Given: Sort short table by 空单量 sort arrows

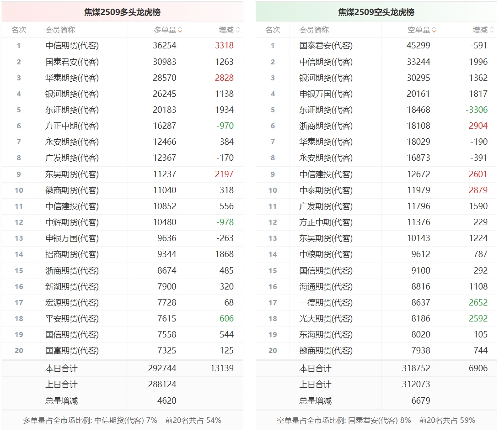Looking at the screenshot, I should 434,30.
